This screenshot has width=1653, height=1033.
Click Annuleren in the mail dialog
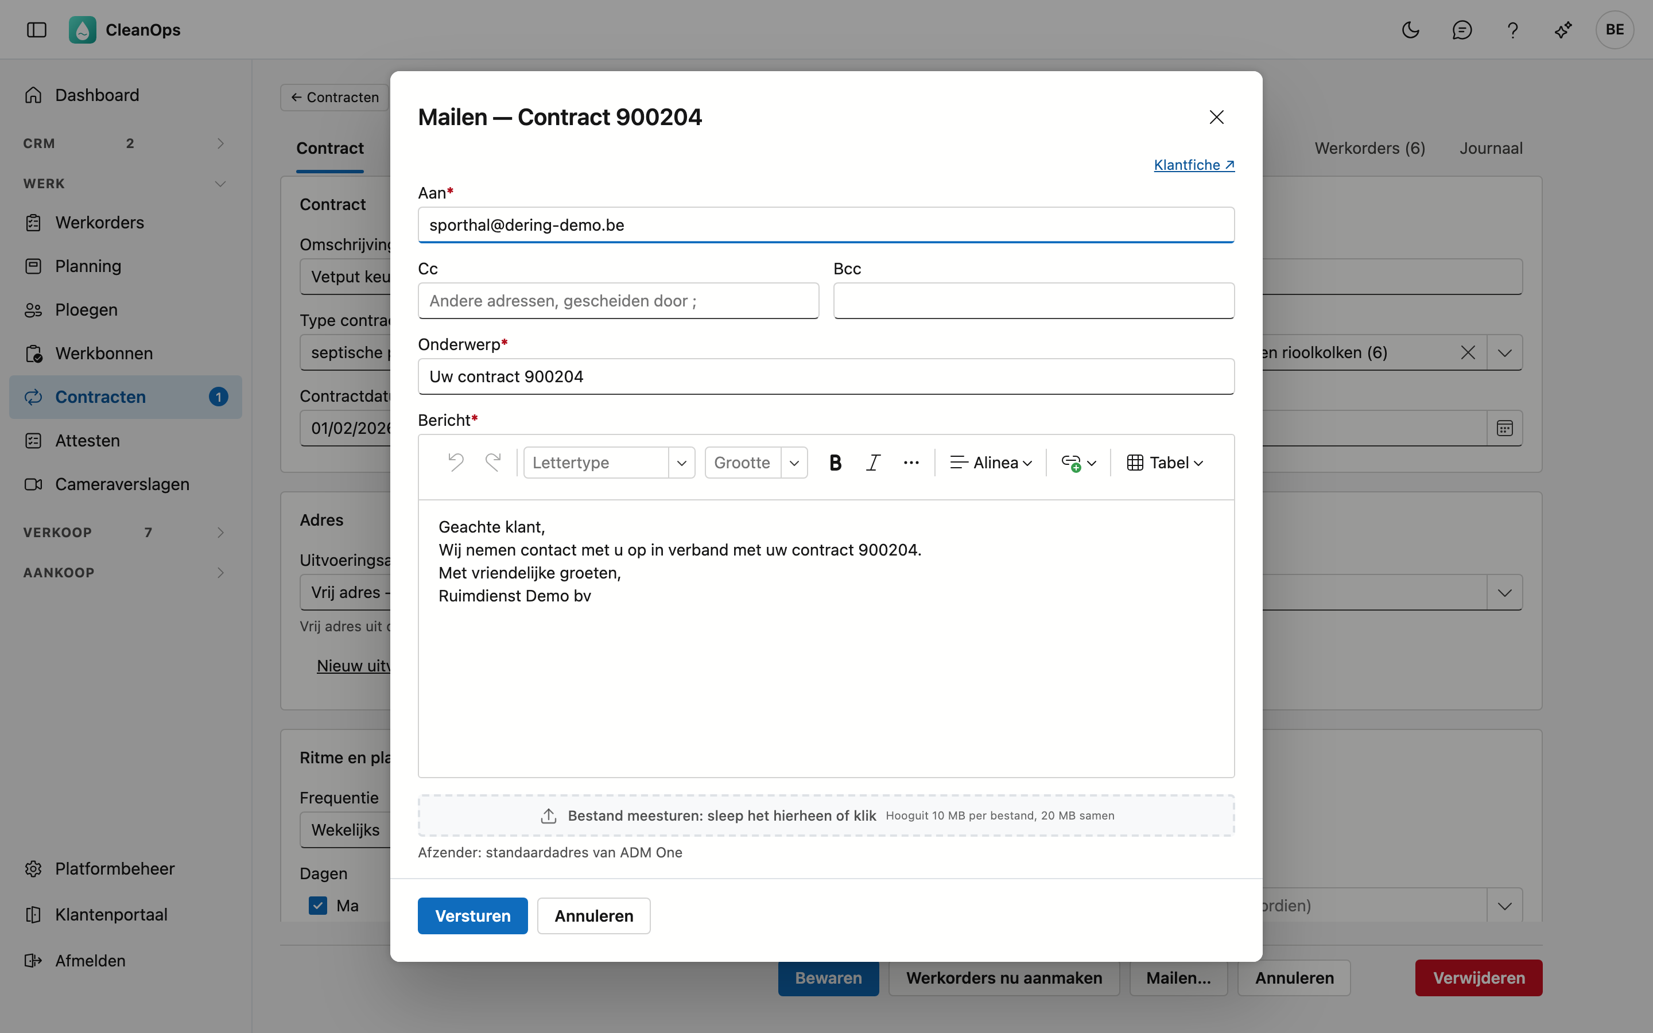pyautogui.click(x=593, y=915)
